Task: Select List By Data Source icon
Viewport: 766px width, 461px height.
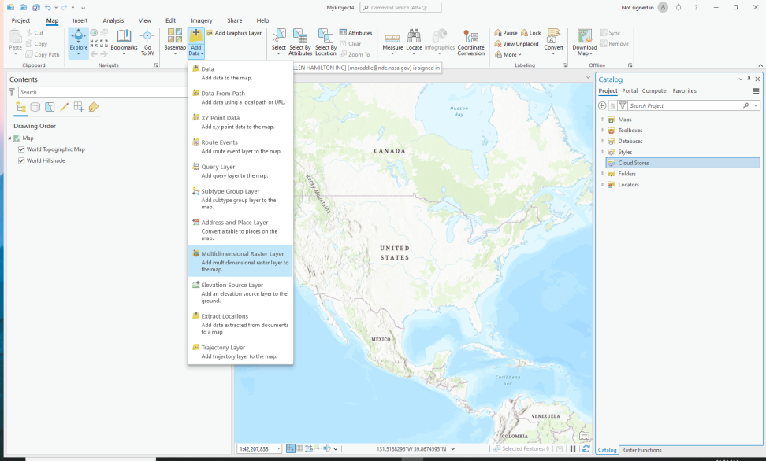Action: pos(35,107)
